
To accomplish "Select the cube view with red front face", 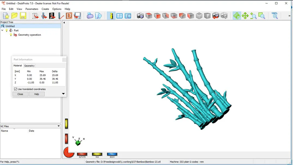I will pyautogui.click(x=157, y=16).
